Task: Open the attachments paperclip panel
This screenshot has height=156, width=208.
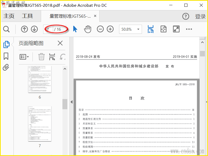Action: point(6,67)
